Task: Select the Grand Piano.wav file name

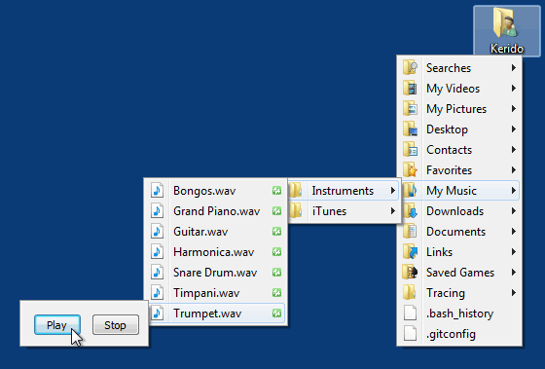Action: click(216, 211)
